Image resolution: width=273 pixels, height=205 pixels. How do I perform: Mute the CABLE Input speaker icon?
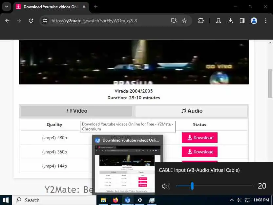[x=166, y=186]
